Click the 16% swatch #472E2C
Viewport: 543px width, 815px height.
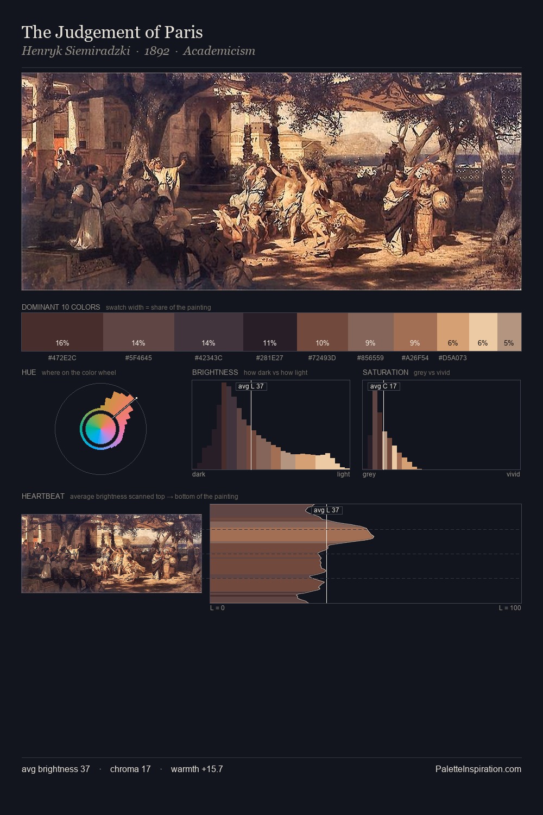click(x=62, y=332)
